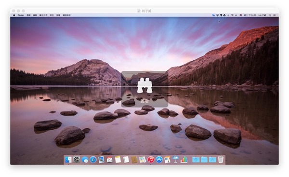This screenshot has width=289, height=177.
Task: Open the yellow Notes app
Action: (x=118, y=160)
